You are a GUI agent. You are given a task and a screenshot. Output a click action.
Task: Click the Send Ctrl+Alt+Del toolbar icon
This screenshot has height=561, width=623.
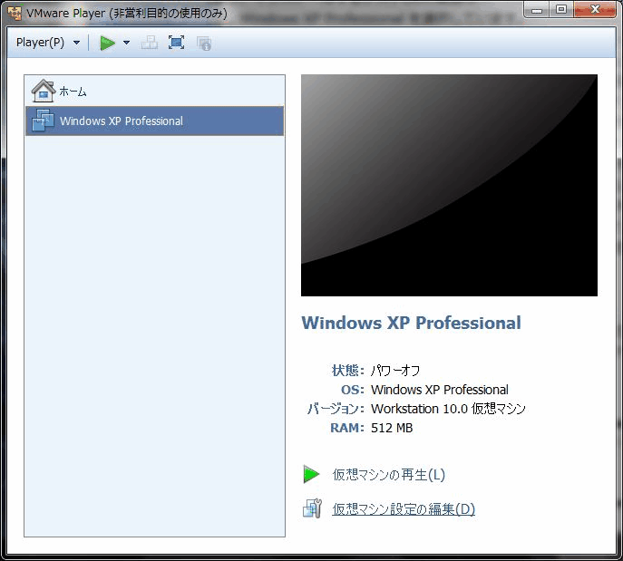150,43
